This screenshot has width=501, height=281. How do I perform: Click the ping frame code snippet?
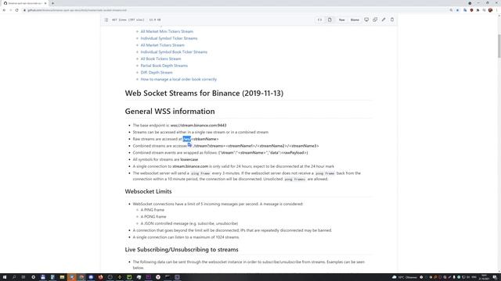click(x=200, y=173)
